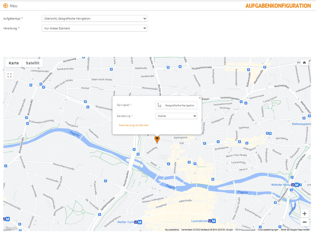The width and height of the screenshot is (316, 235).
Task: Toggle fullscreen map view
Action: coord(9,75)
